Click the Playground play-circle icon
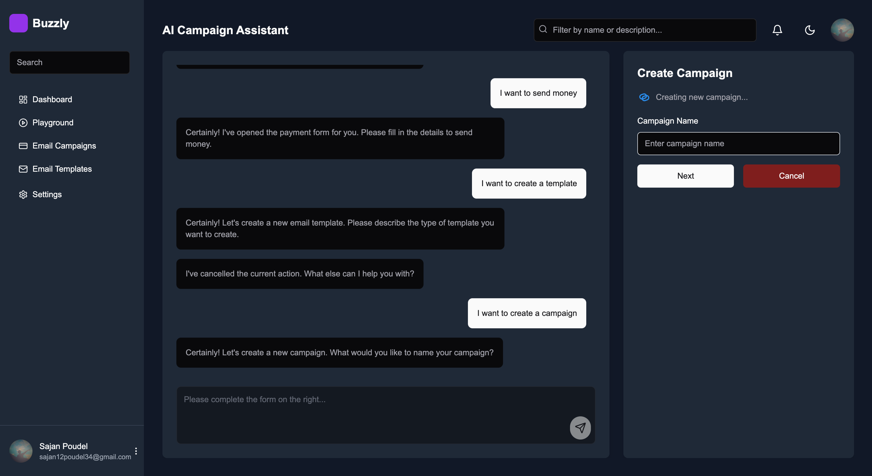Viewport: 872px width, 476px height. click(23, 123)
